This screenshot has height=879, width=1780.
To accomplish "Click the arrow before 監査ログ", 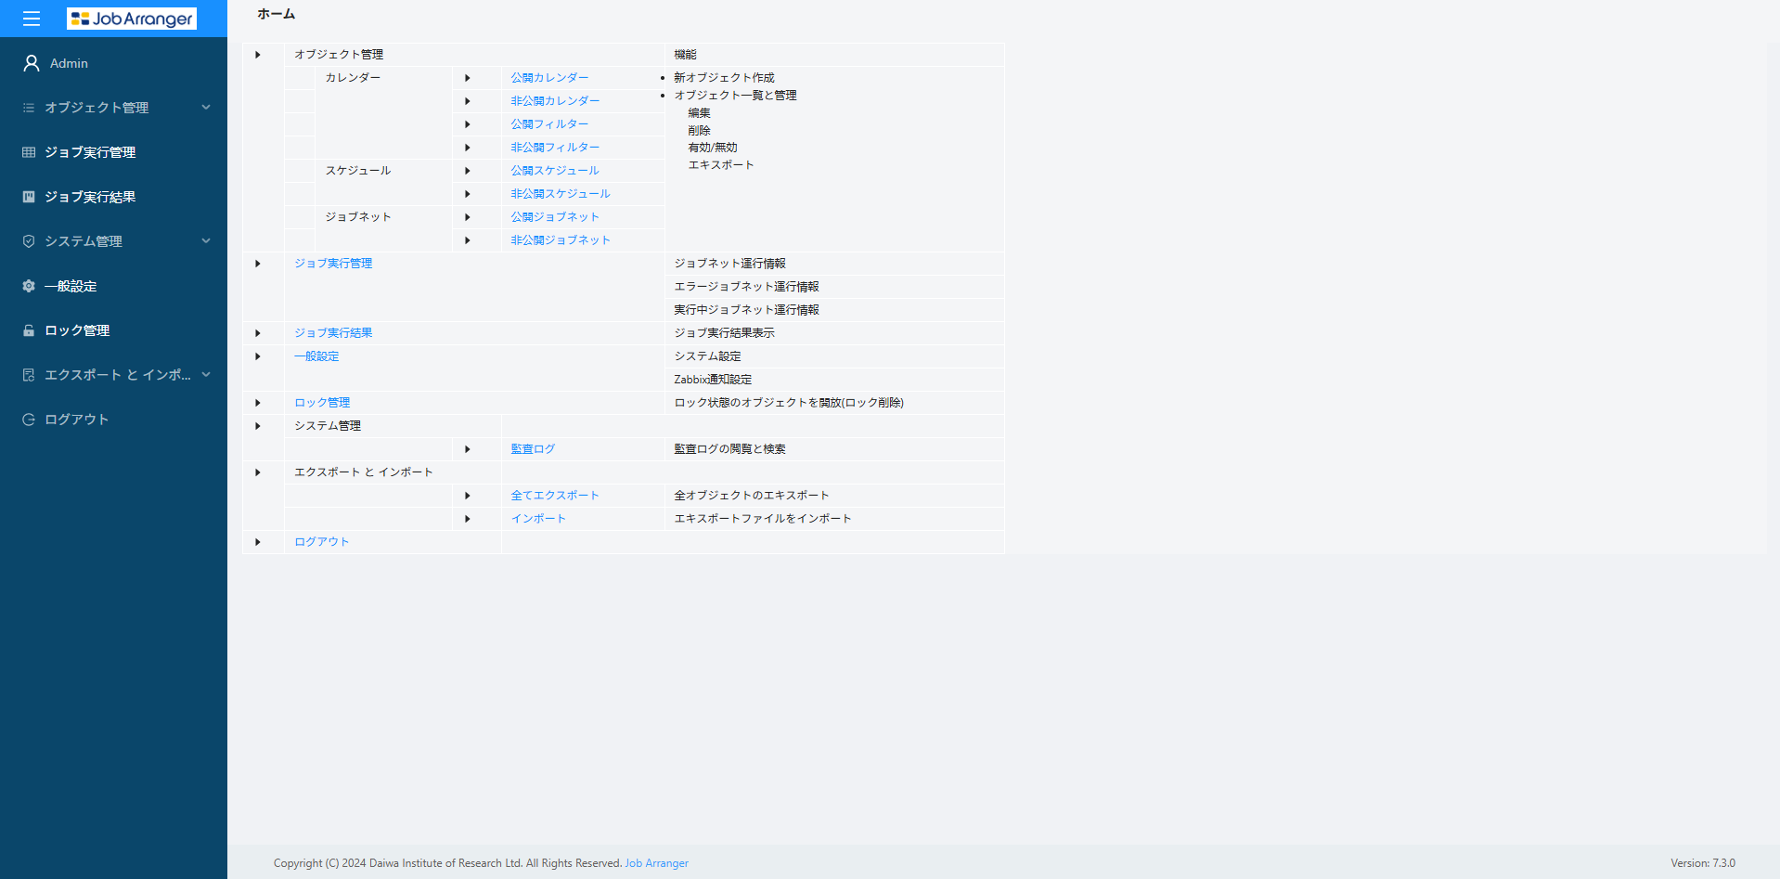I will (468, 449).
